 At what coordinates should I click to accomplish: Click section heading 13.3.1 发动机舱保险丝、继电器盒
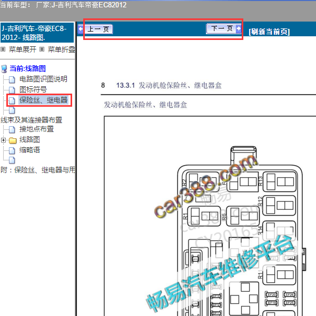(169, 86)
